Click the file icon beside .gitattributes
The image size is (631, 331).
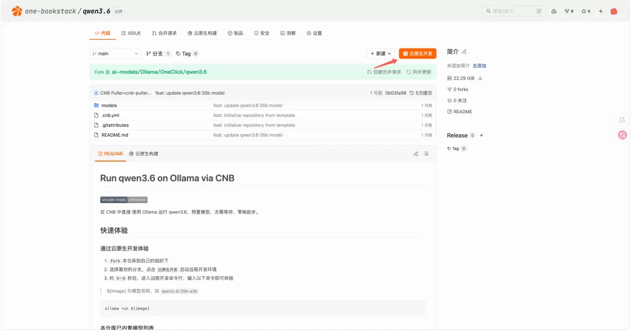pyautogui.click(x=96, y=125)
